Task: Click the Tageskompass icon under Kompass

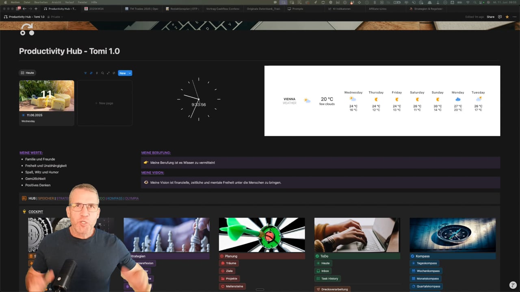Action: 413,263
